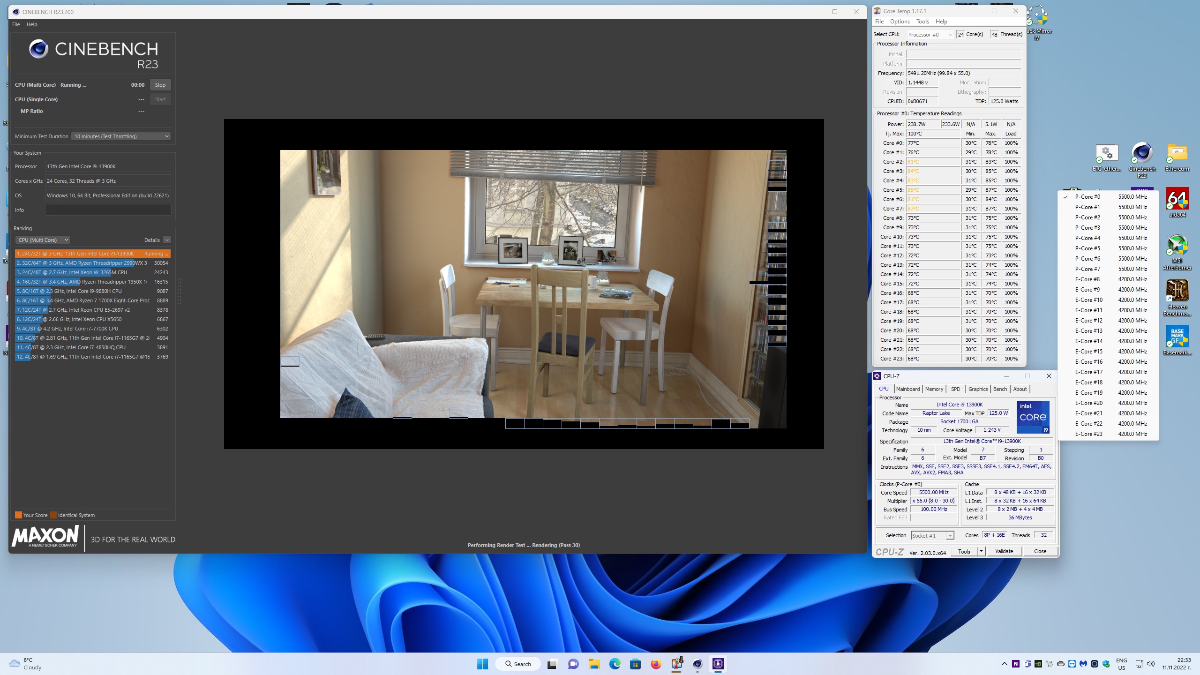This screenshot has height=675, width=1200.
Task: Open the Options menu in Core Temp
Action: pos(900,22)
